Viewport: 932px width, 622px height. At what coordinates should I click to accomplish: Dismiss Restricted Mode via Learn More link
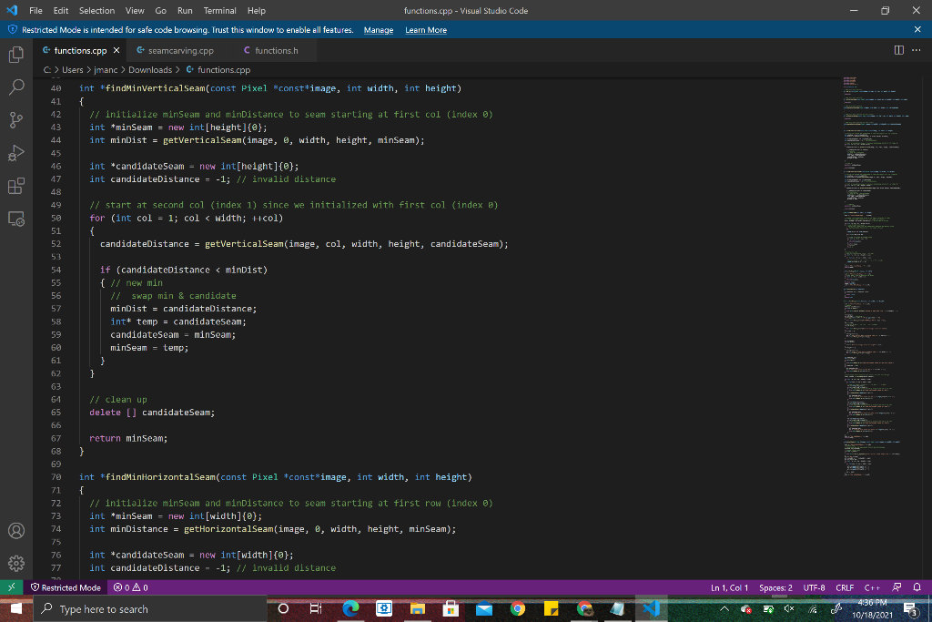click(425, 29)
